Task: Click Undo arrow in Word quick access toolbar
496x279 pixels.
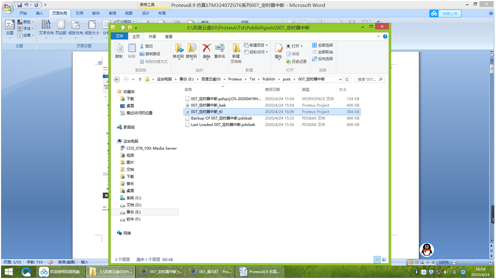Action: click(26, 5)
